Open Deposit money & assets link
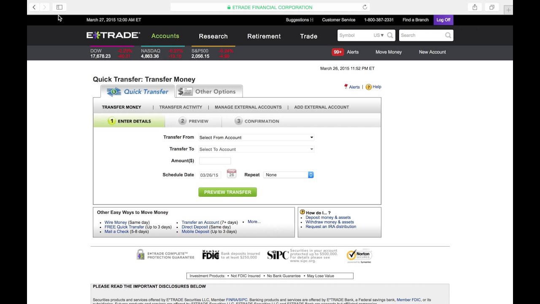 328,217
